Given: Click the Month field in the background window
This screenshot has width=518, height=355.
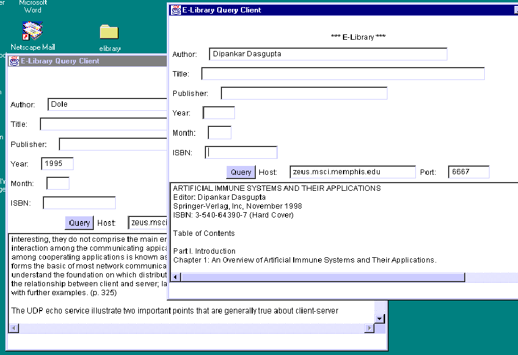Looking at the screenshot, I should coord(58,184).
